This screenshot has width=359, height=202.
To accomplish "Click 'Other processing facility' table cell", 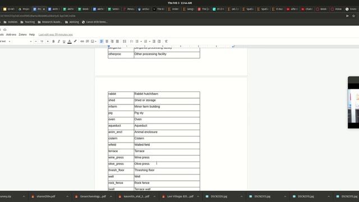I will point(167,55).
